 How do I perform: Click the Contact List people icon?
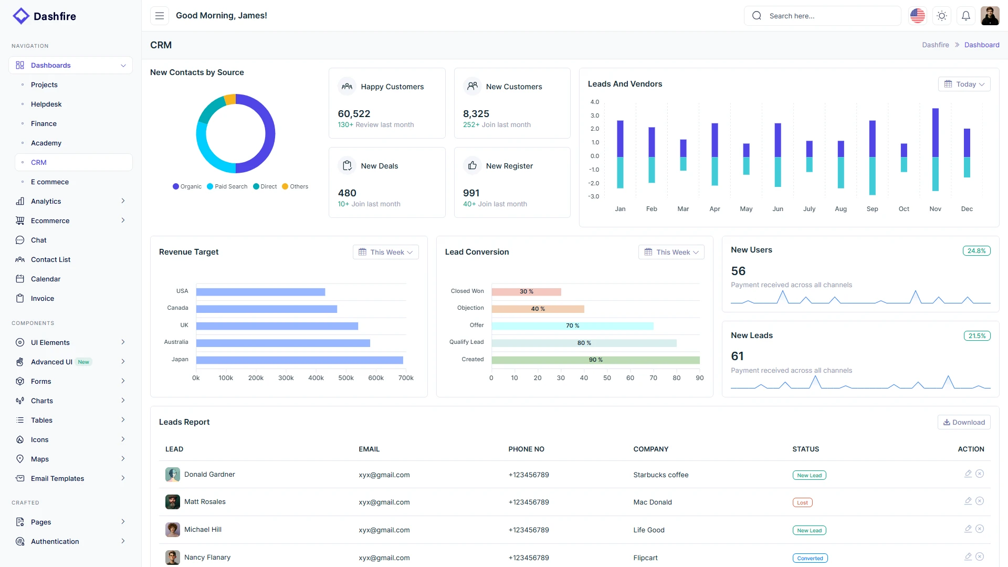(x=20, y=259)
